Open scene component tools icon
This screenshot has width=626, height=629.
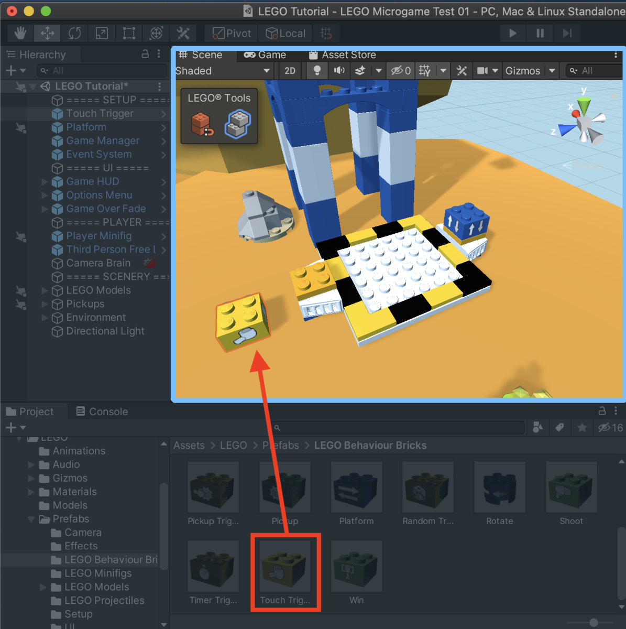pyautogui.click(x=462, y=71)
